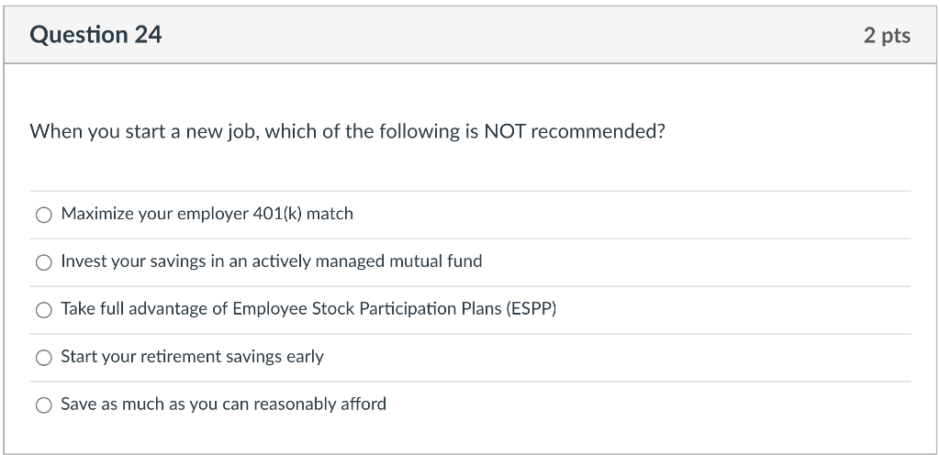Pick the Employee Stock Participation Plans radio button
Viewport: 940px width, 455px height.
click(x=44, y=310)
